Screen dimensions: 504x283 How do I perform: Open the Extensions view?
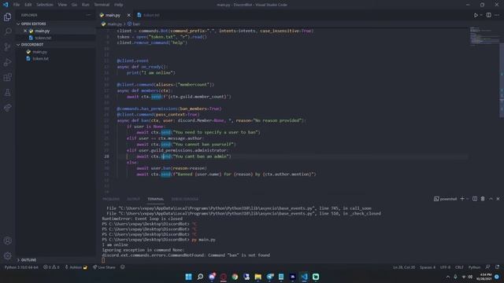tap(7, 77)
